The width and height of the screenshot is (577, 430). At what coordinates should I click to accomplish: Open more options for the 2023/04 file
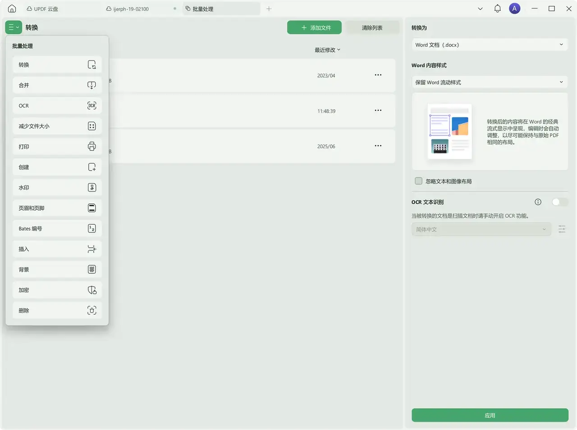(x=378, y=75)
